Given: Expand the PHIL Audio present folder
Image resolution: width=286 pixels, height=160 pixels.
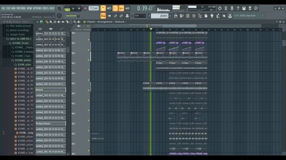Looking at the screenshot, I should [x=19, y=26].
